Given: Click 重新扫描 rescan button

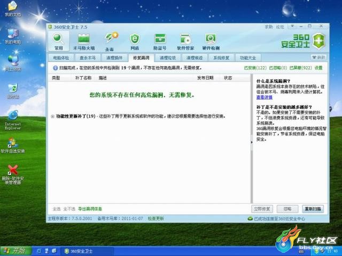Looking at the screenshot, I should pyautogui.click(x=313, y=209).
